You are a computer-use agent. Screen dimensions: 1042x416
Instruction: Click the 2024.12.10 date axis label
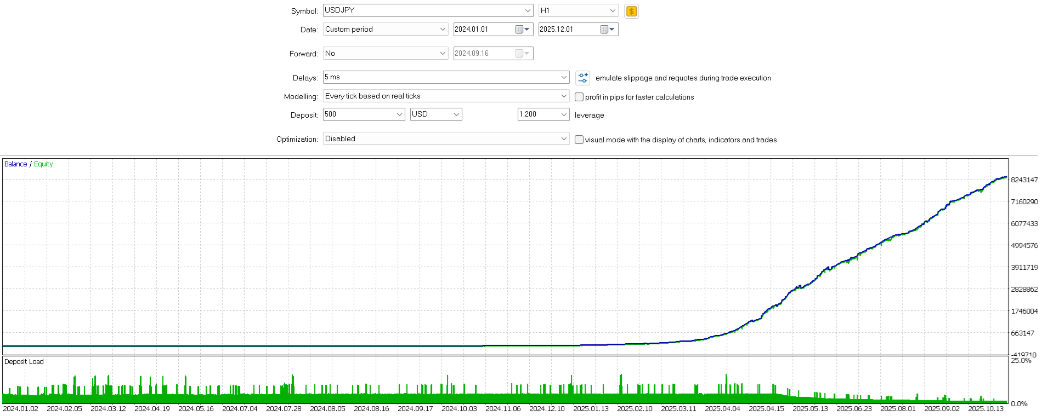[x=547, y=409]
